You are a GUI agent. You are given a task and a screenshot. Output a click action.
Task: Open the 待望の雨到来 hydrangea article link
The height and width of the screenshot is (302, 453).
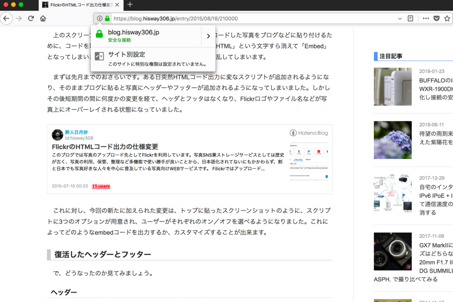tap(436, 138)
